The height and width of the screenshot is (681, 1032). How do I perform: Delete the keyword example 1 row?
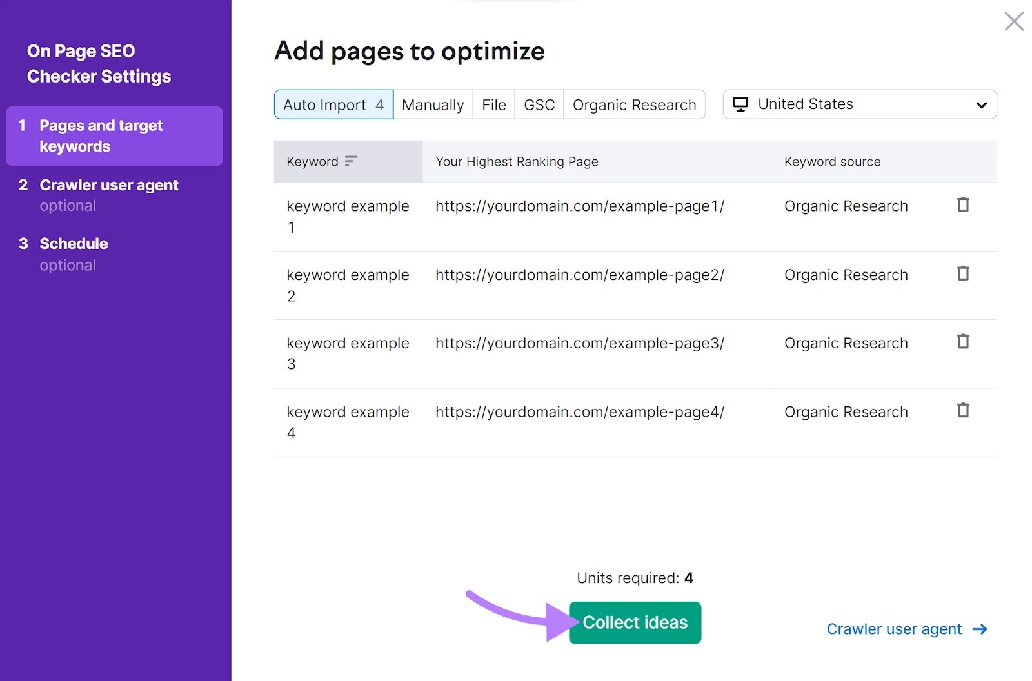click(x=963, y=204)
